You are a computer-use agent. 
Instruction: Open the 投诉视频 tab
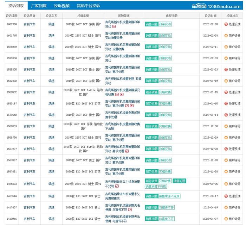(x=61, y=6)
